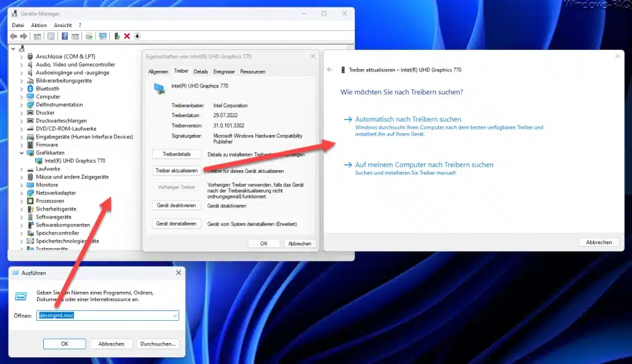Click the Netzwerkadapter category icon

pos(30,193)
